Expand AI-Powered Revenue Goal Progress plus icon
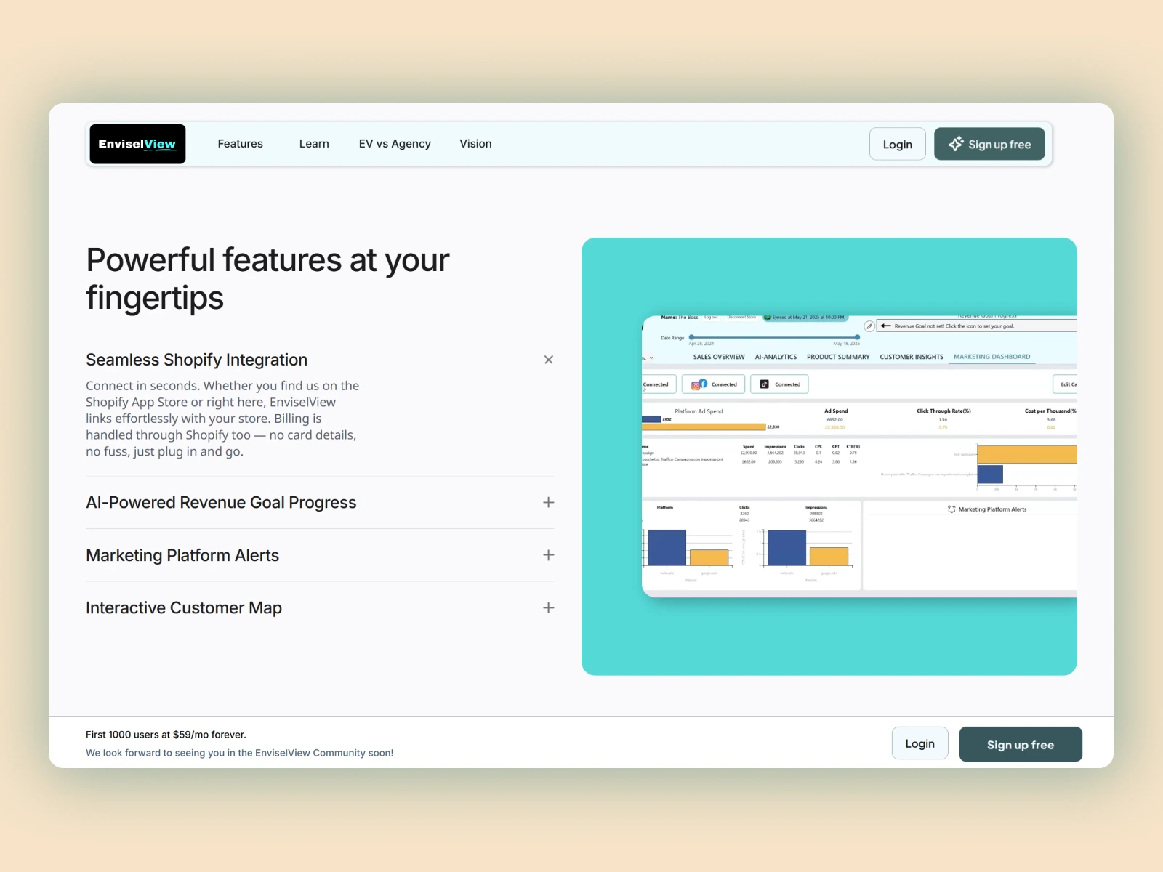Screen dimensions: 1163x872 [x=549, y=502]
